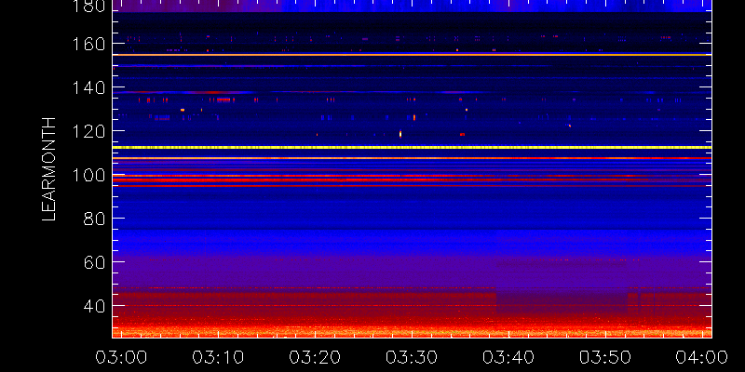745x372 pixels.
Task: Click the 03:40 time axis label
Action: click(x=508, y=356)
